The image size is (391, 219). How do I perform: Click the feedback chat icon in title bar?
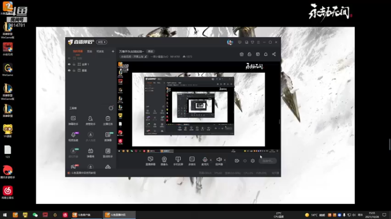(239, 42)
